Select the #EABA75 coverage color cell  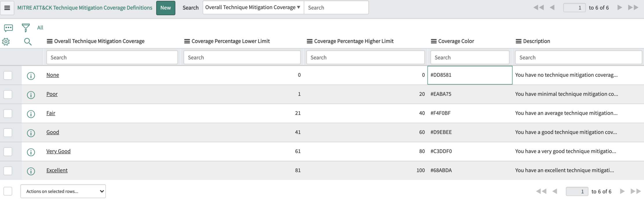click(470, 94)
